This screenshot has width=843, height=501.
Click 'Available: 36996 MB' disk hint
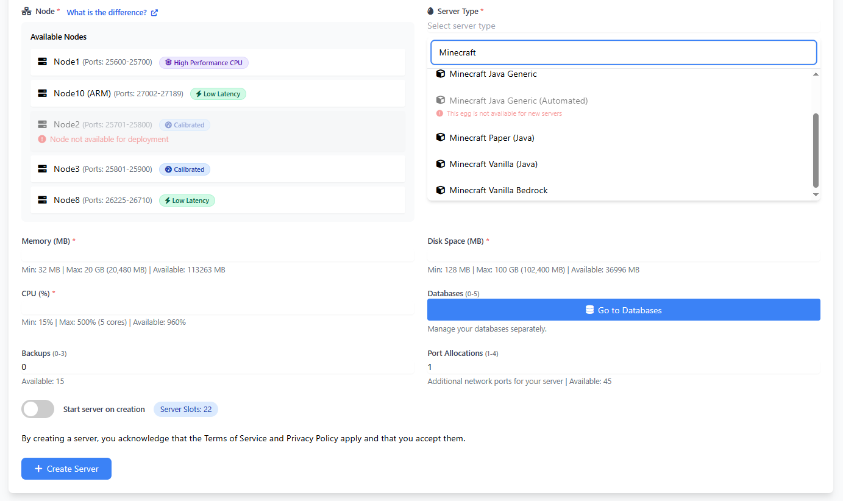[x=605, y=269]
